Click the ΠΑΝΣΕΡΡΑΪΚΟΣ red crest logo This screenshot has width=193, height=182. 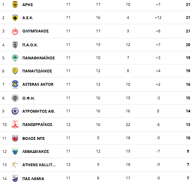[x=15, y=125]
